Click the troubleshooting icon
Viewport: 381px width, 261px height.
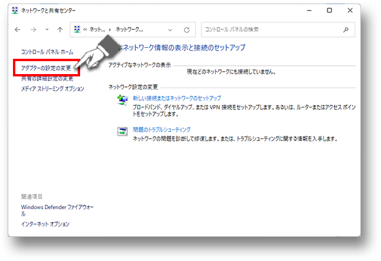[x=122, y=132]
